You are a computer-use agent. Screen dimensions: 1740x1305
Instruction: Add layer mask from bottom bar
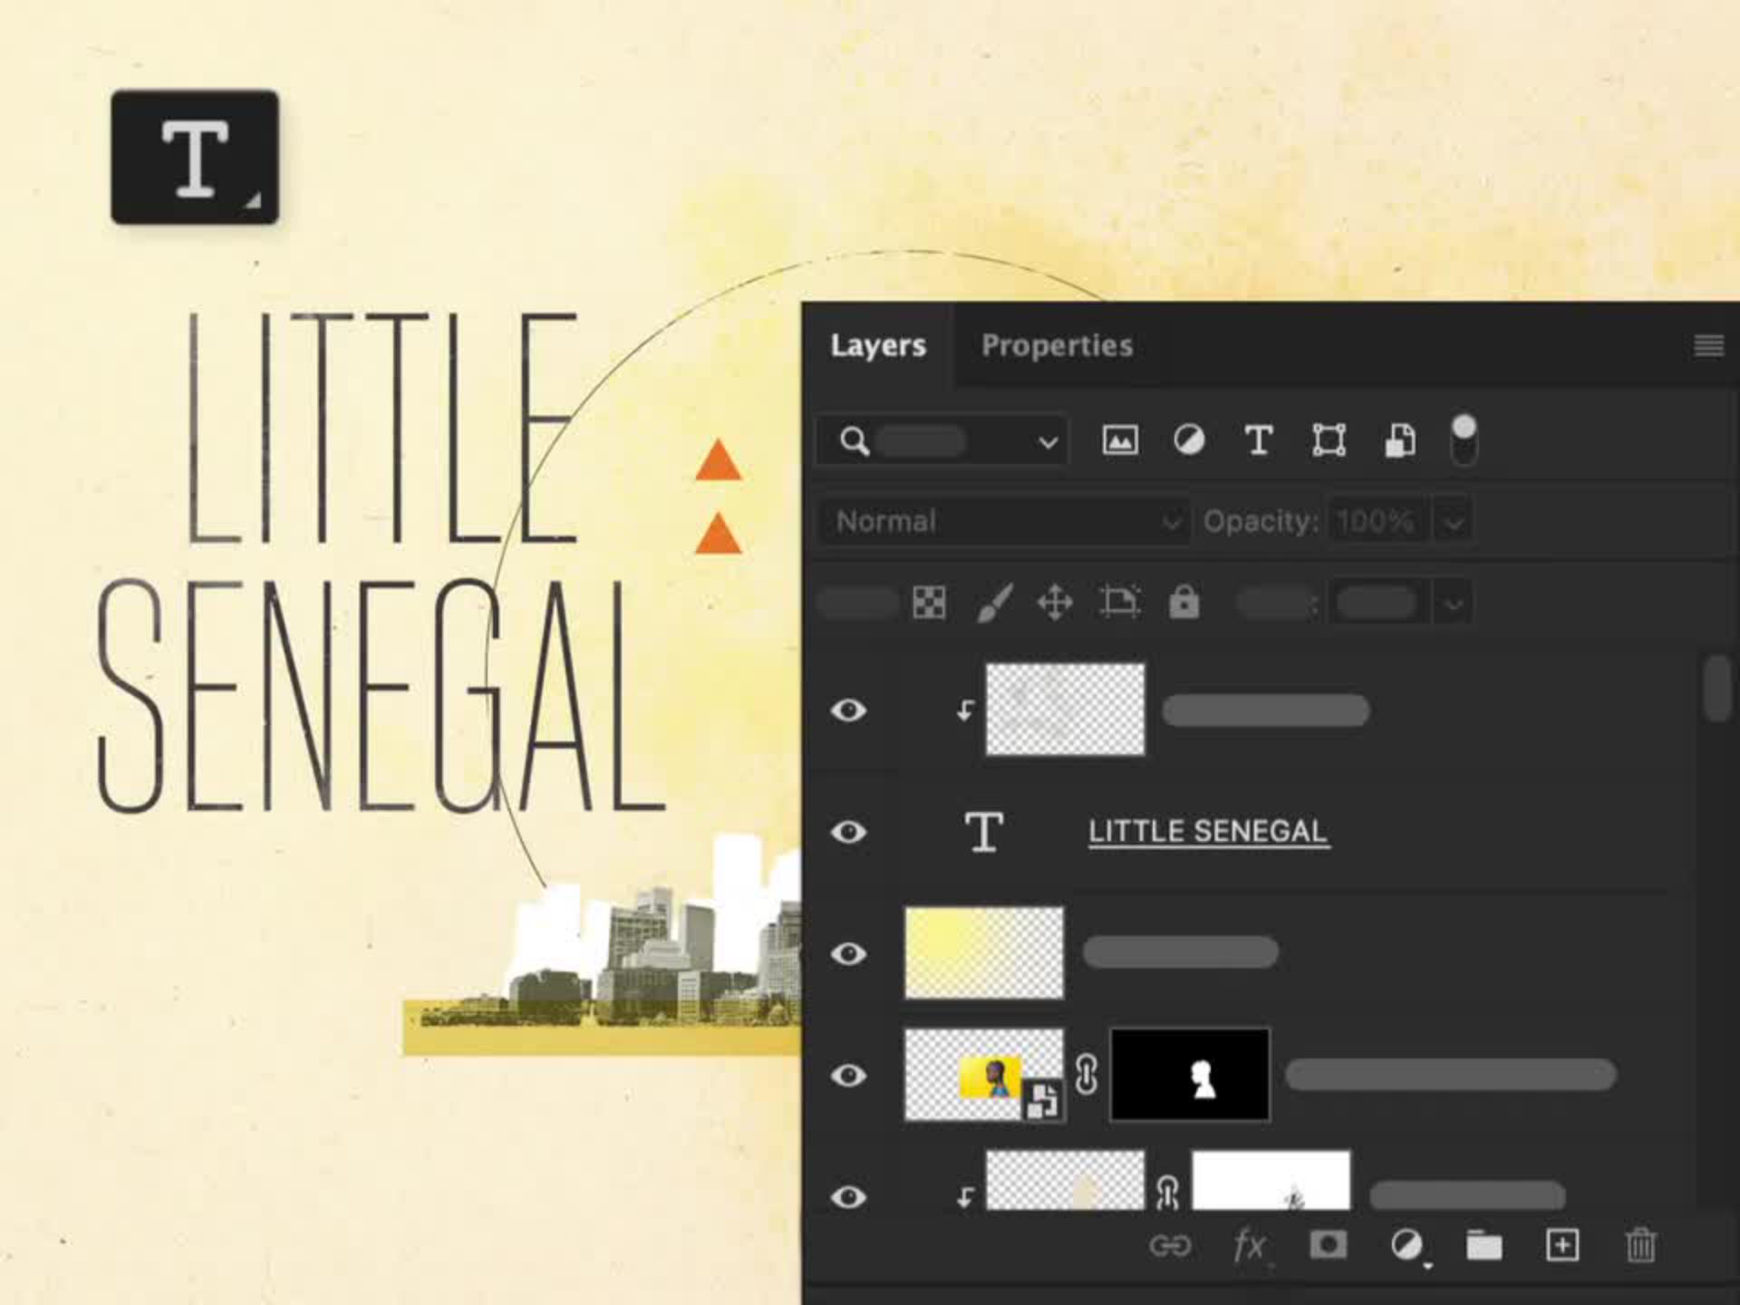1328,1245
